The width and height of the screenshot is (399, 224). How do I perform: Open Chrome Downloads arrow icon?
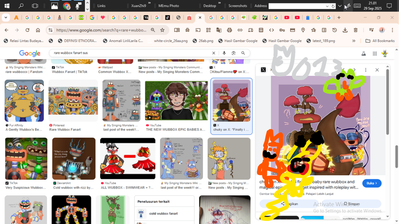[x=345, y=30]
